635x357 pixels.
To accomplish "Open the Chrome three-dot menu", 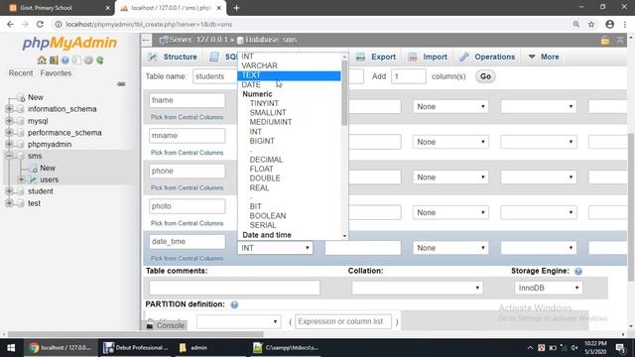I will [625, 24].
